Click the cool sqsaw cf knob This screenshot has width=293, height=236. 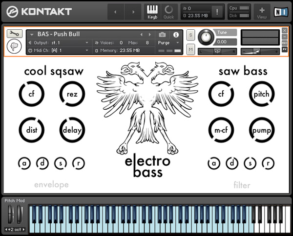pyautogui.click(x=32, y=94)
